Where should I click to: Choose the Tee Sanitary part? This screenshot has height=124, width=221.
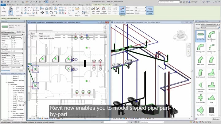[x=211, y=86]
